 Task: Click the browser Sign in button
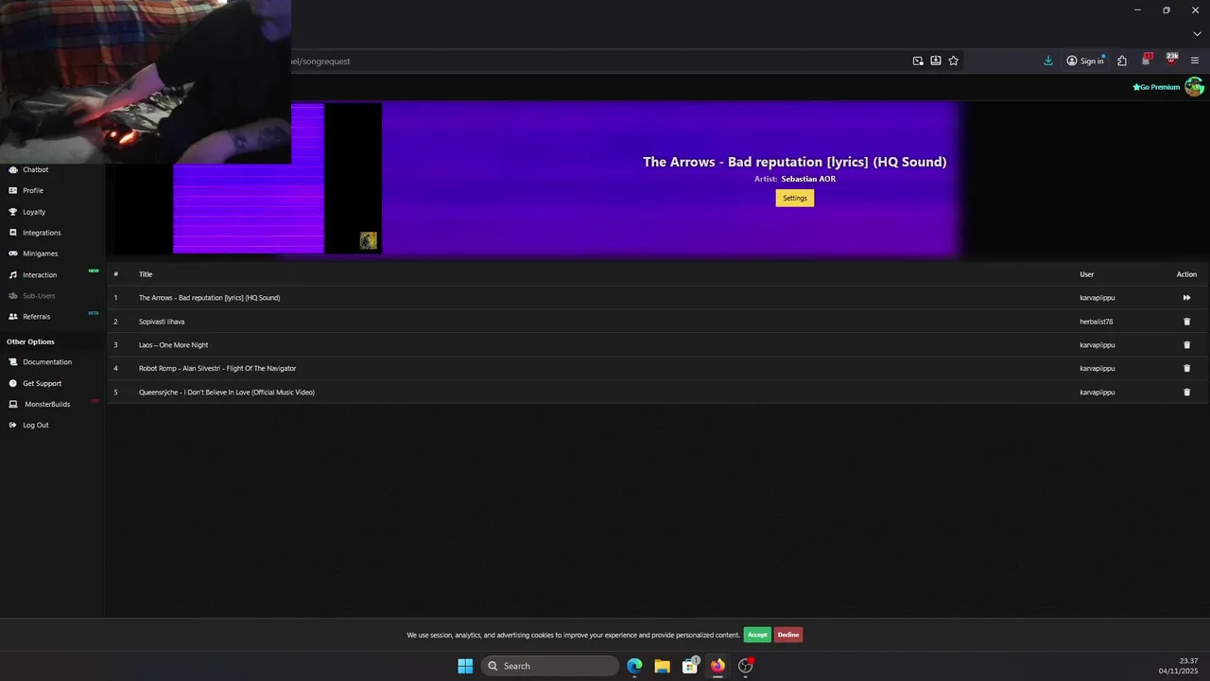pos(1085,61)
